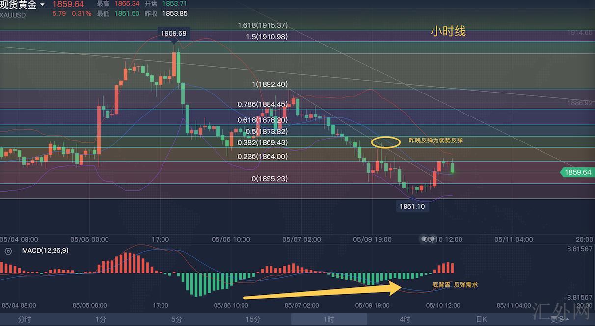Image resolution: width=595 pixels, height=326 pixels.
Task: Click the MACD(12,26,9) indicator label
Action: pos(45,251)
